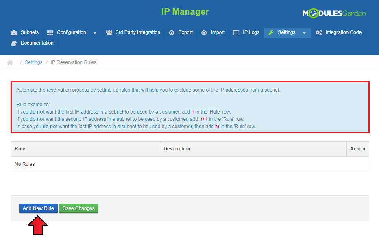Screen dimensions: 379x238
Task: Open the Subnets menu item
Action: click(30, 32)
